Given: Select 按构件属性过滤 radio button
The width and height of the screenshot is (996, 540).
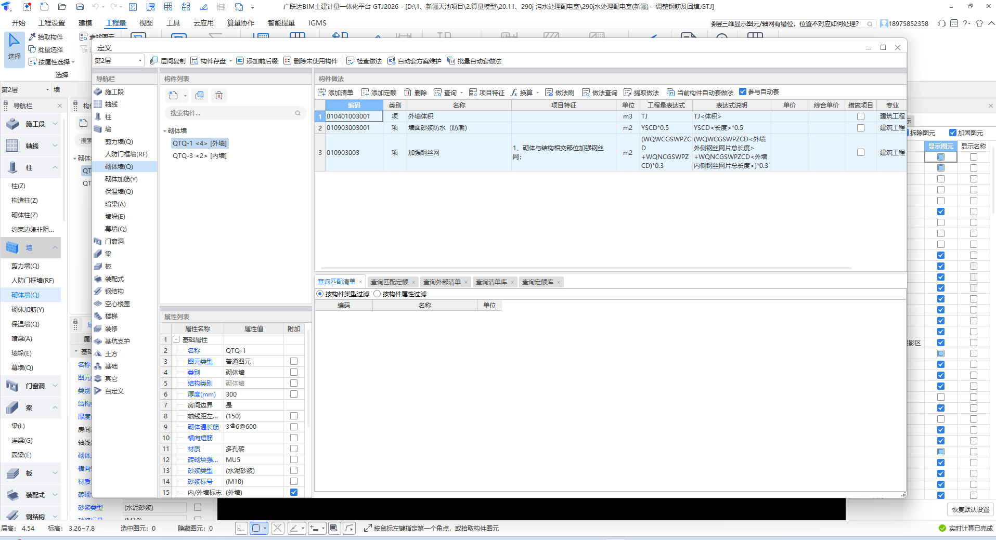Looking at the screenshot, I should click(x=377, y=294).
